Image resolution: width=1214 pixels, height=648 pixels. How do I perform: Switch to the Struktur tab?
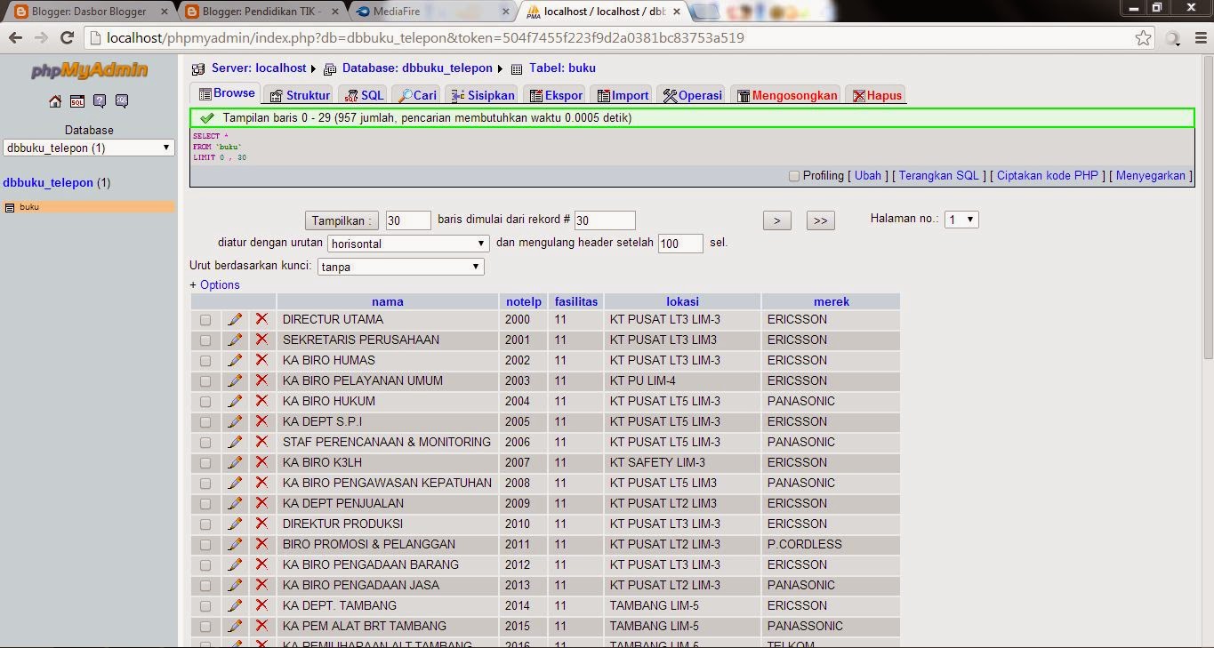tap(300, 95)
